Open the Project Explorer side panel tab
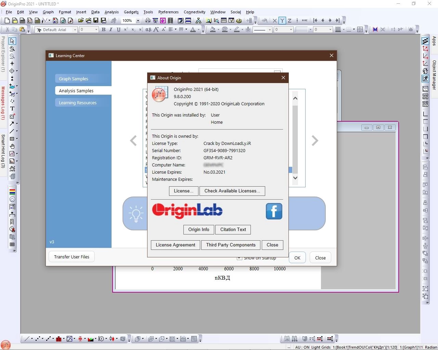Image resolution: width=438 pixels, height=350 pixels. click(x=3, y=54)
